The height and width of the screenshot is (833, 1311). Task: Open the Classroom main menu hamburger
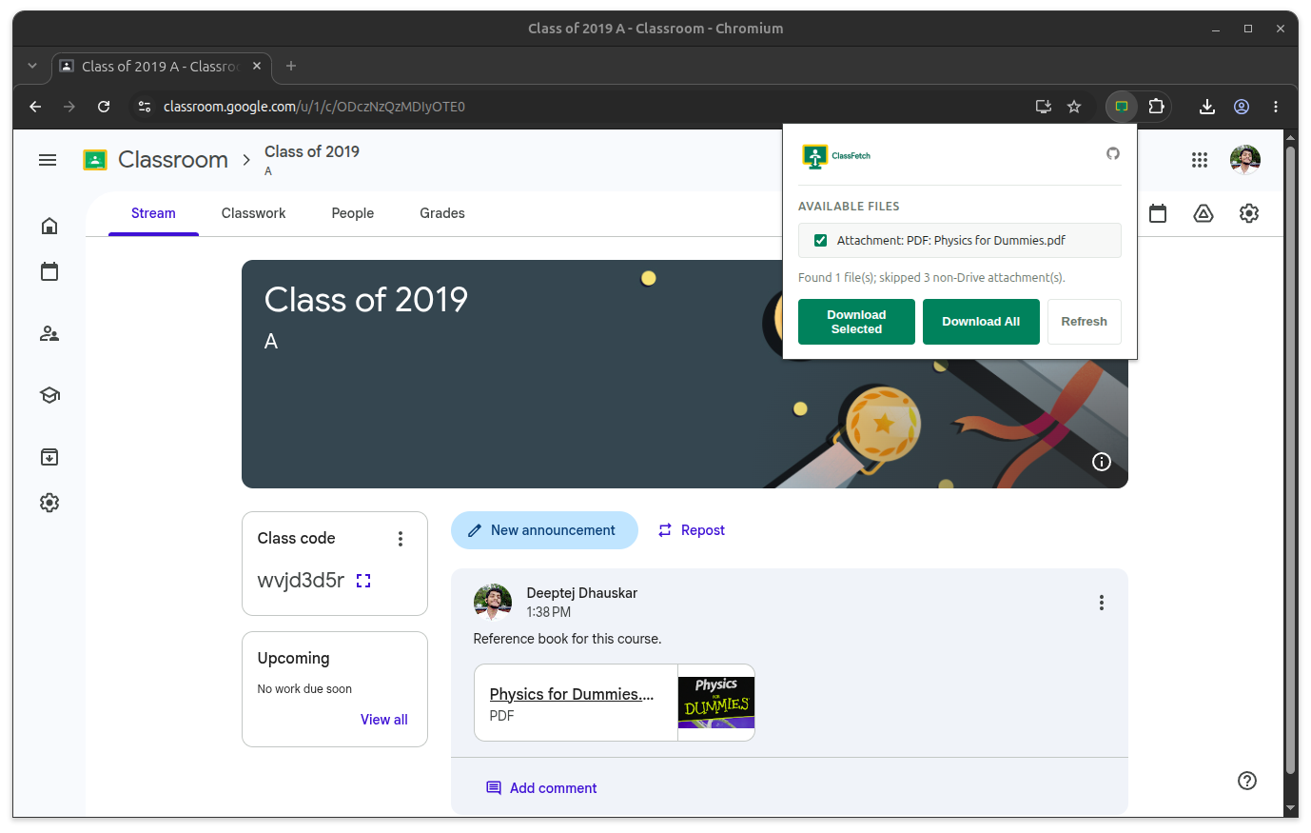[x=48, y=160]
